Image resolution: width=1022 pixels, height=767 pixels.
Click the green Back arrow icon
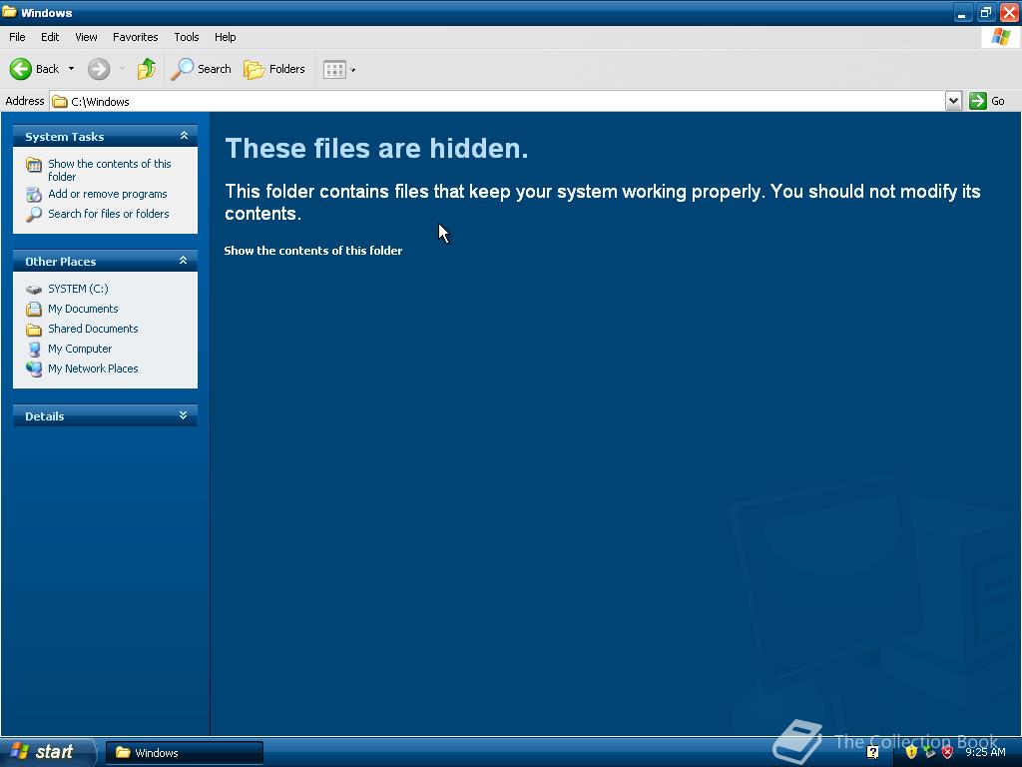click(20, 69)
